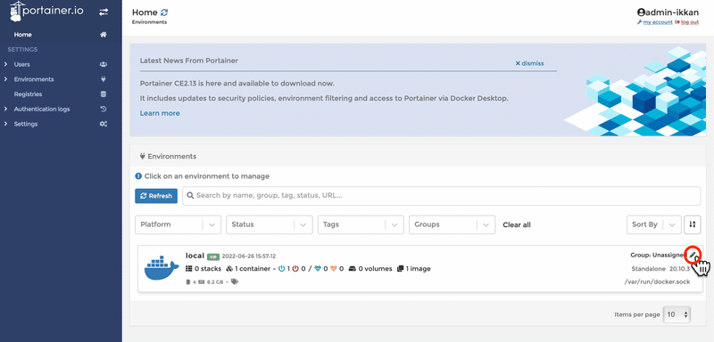Dismiss the Latest News banner

coord(529,63)
